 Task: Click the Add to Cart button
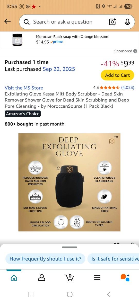[117, 75]
